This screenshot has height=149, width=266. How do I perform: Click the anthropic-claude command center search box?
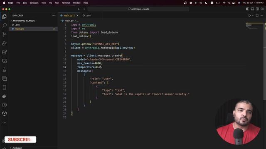click(x=138, y=9)
